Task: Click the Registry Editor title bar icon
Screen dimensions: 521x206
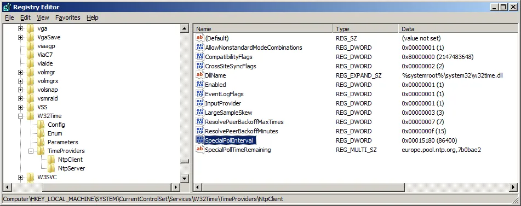Action: click(7, 7)
